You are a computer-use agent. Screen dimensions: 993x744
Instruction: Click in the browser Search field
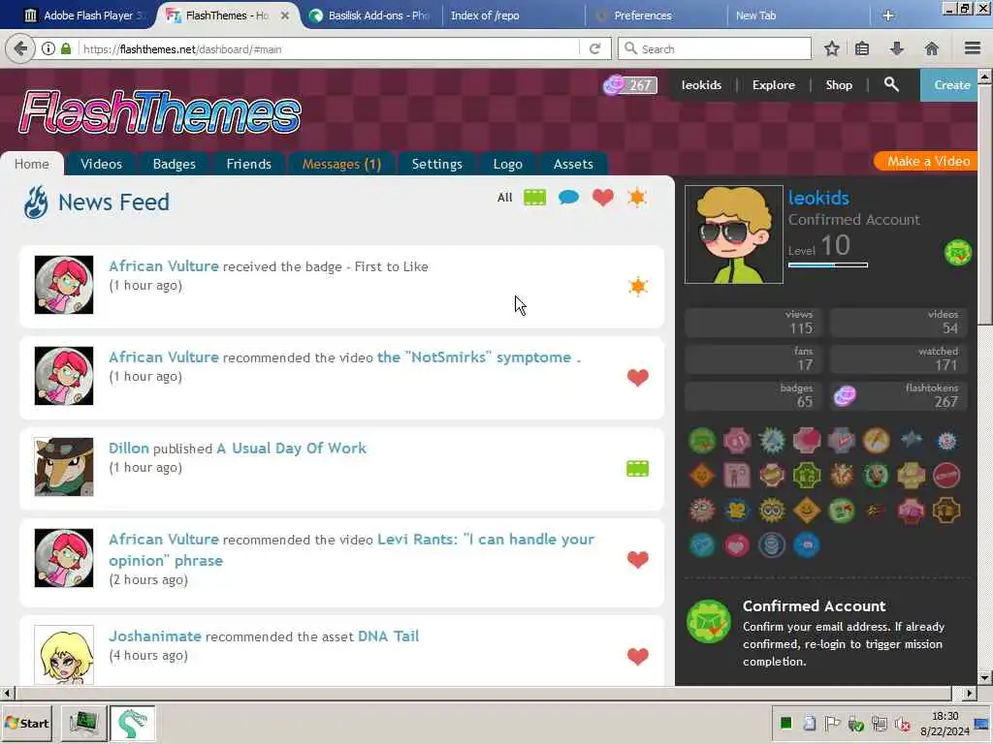[715, 48]
